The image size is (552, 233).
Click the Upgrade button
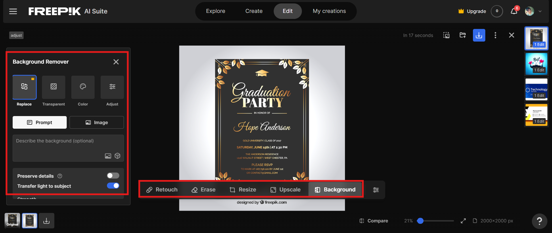click(x=472, y=11)
